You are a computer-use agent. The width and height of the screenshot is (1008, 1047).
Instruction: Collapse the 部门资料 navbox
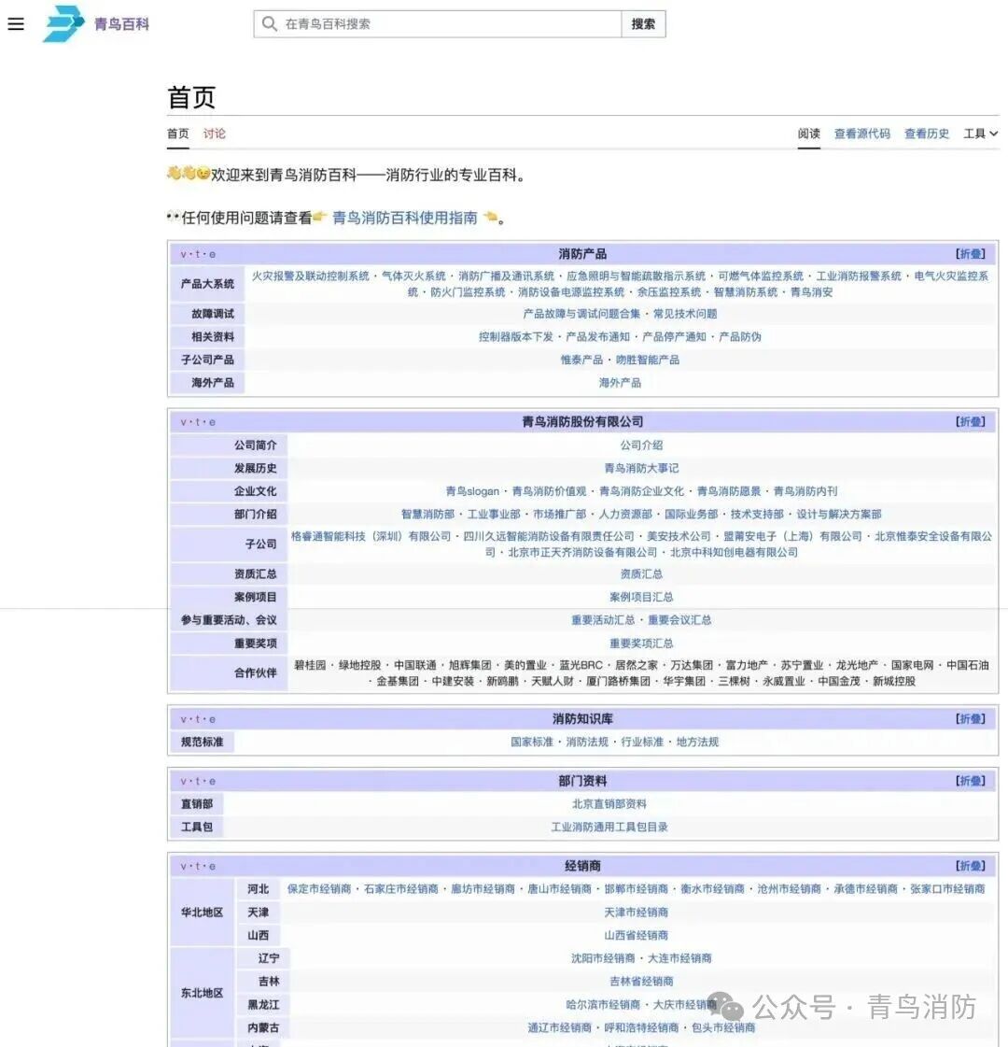pyautogui.click(x=970, y=781)
